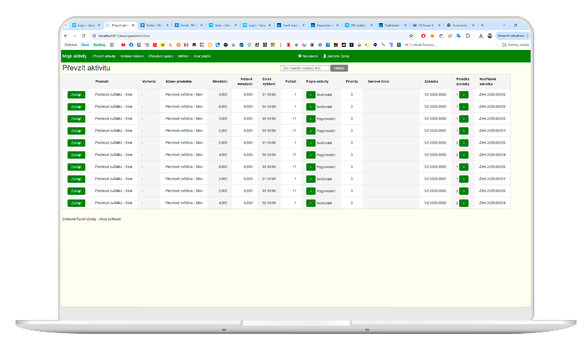Viewport: 587px width, 352px height.
Task: Click Zahájit in the last table row
Action: click(x=76, y=203)
